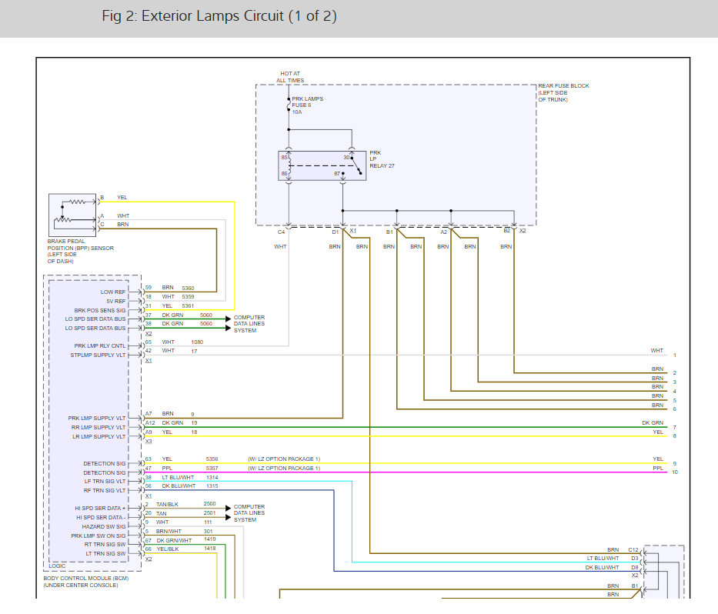Select the "HOT AT ALL TIMES" label
Screen dimensions: 718x614
pyautogui.click(x=290, y=77)
